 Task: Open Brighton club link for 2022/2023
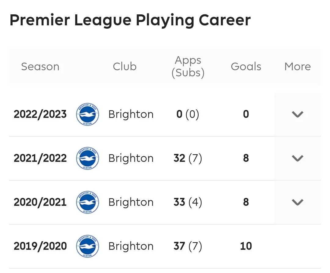[x=131, y=115]
